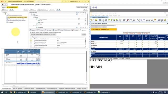This screenshot has width=168, height=94.
Task: Move report up in the reports tree toolbar
Action: (x=10, y=10)
